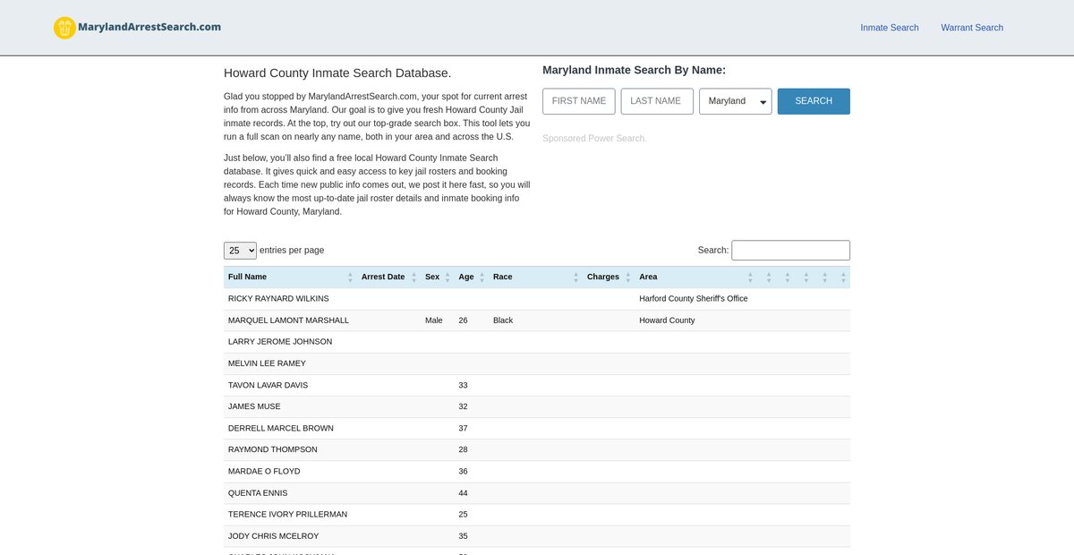Screen dimensions: 1074x555
Task: Click the Charges column sort arrows
Action: (628, 277)
